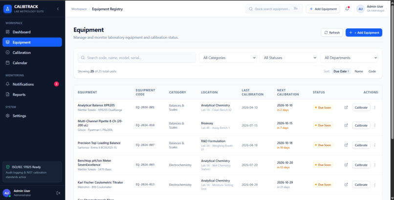Select the Analytical Balance XPR205 name
Screen dimensions: 394x200
[x=96, y=105]
